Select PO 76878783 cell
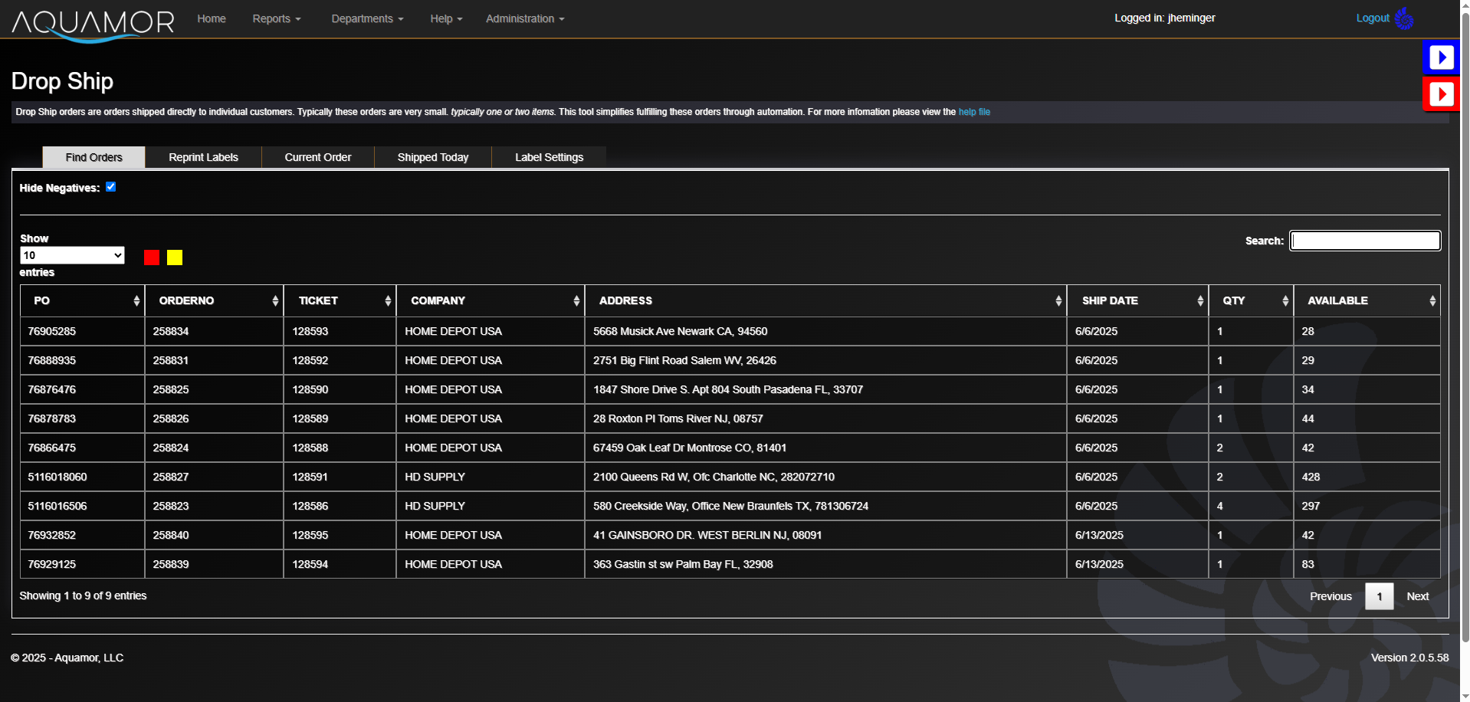This screenshot has width=1470, height=702. (83, 418)
